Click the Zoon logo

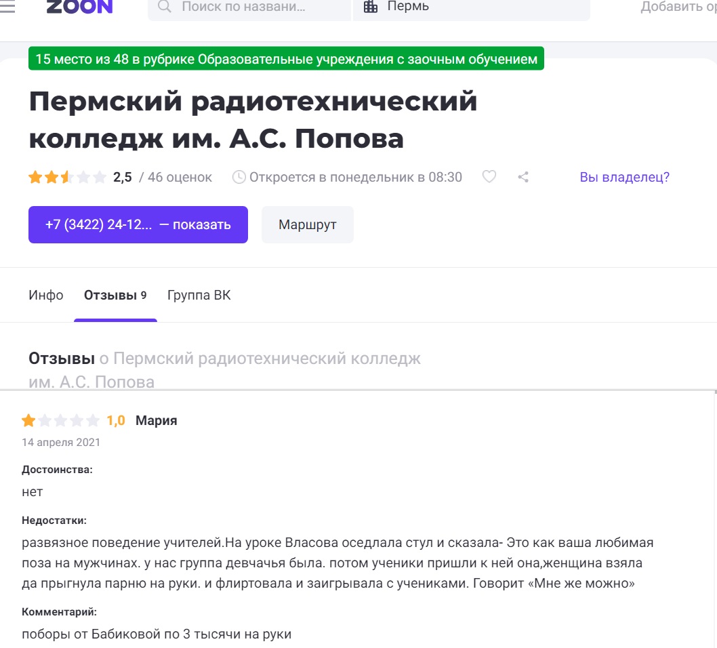79,7
